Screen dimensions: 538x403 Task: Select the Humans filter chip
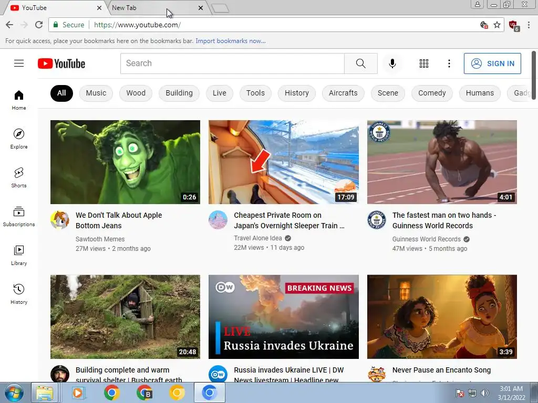[x=480, y=93]
